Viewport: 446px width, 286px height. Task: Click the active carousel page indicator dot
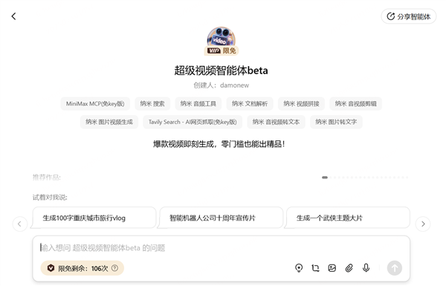pos(325,178)
